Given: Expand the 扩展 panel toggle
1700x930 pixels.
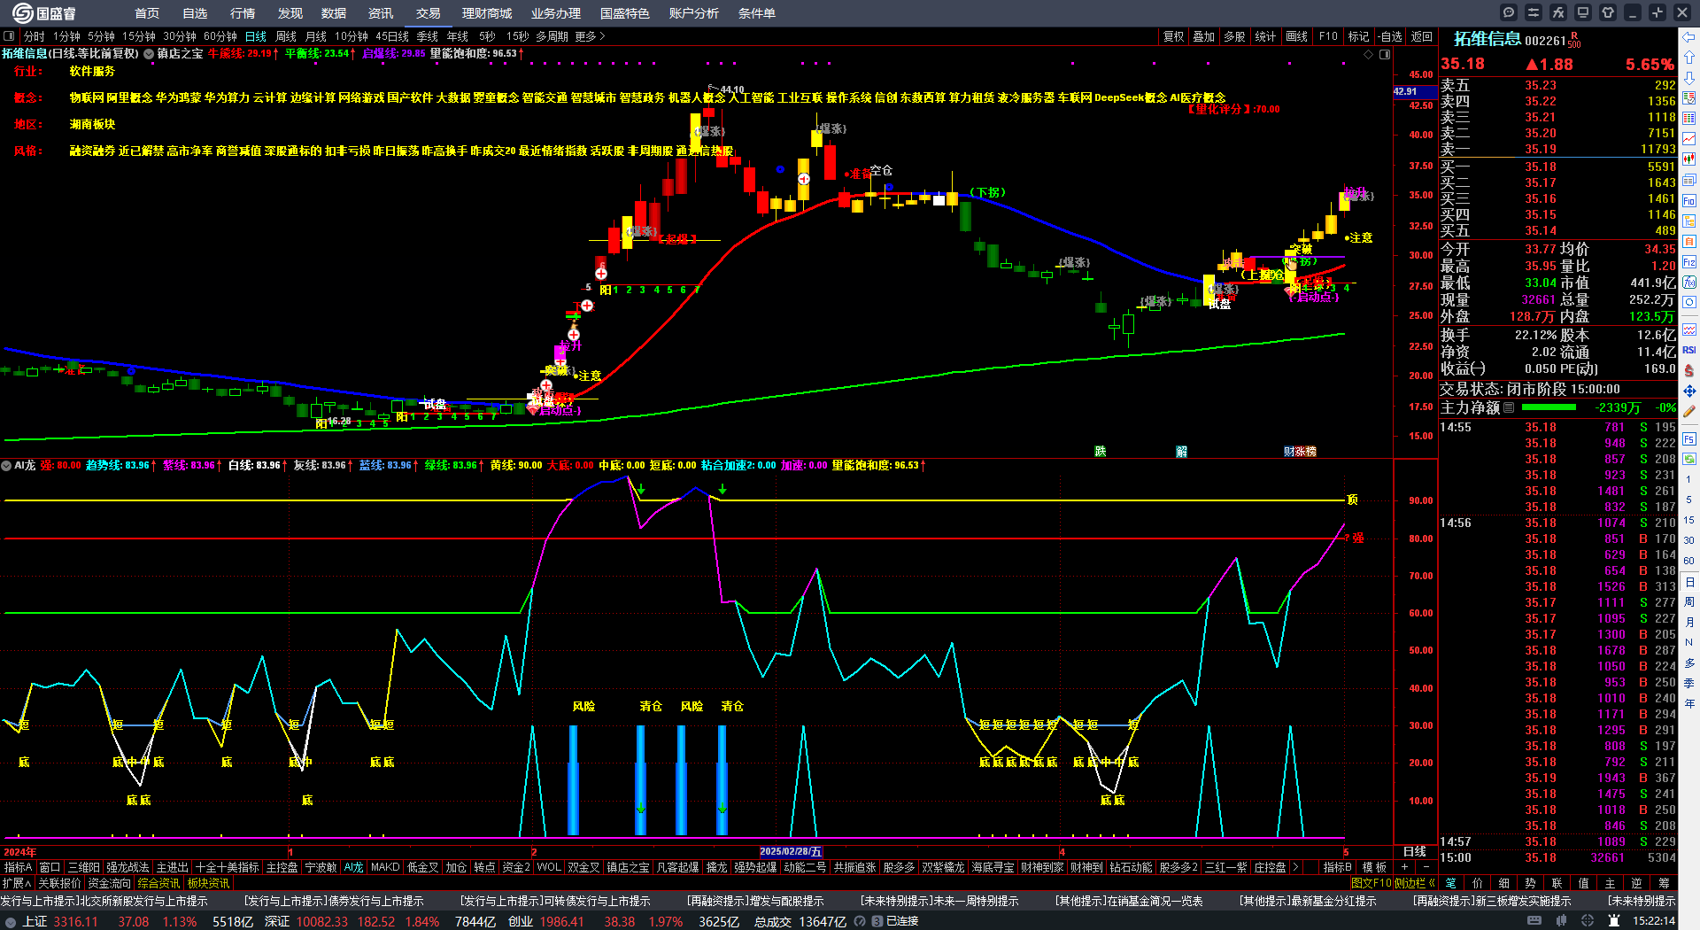Looking at the screenshot, I should pyautogui.click(x=17, y=883).
